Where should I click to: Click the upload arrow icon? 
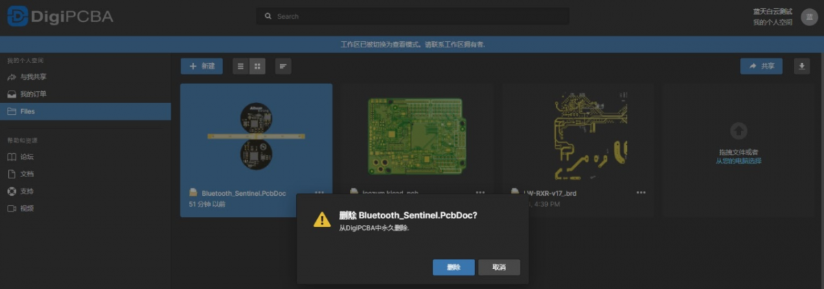coord(739,130)
